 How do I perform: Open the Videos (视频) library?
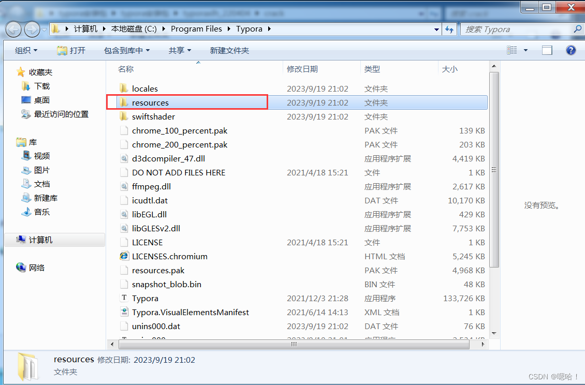click(42, 156)
